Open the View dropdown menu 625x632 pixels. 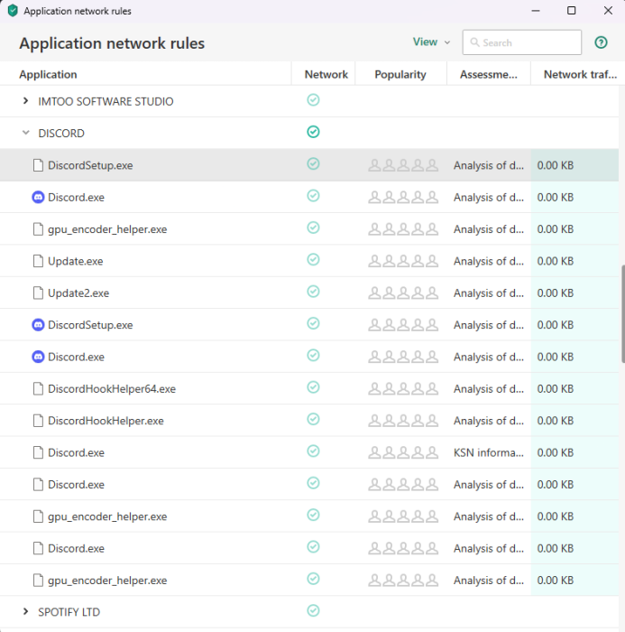[x=431, y=42]
